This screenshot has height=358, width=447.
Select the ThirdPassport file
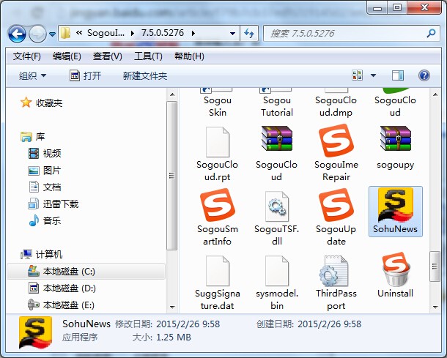click(x=336, y=283)
